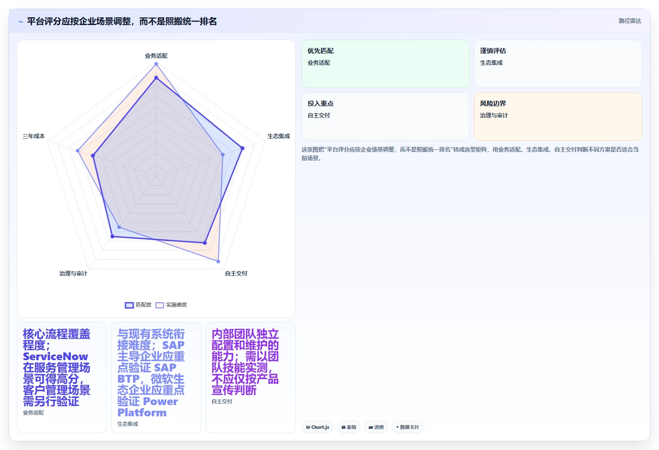Click the 路径雷达 label in header

click(630, 21)
